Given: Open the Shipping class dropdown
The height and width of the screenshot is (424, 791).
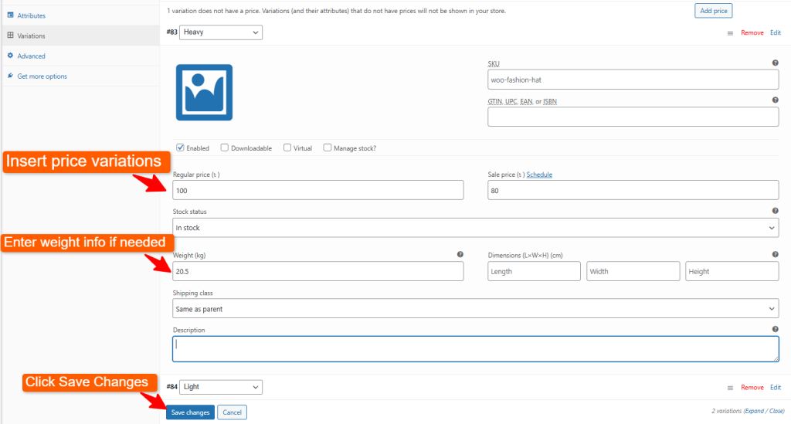Looking at the screenshot, I should pos(475,309).
